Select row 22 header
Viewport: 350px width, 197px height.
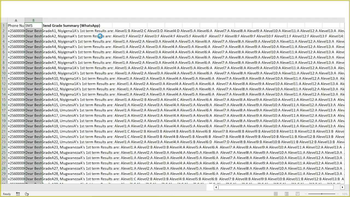4,137
